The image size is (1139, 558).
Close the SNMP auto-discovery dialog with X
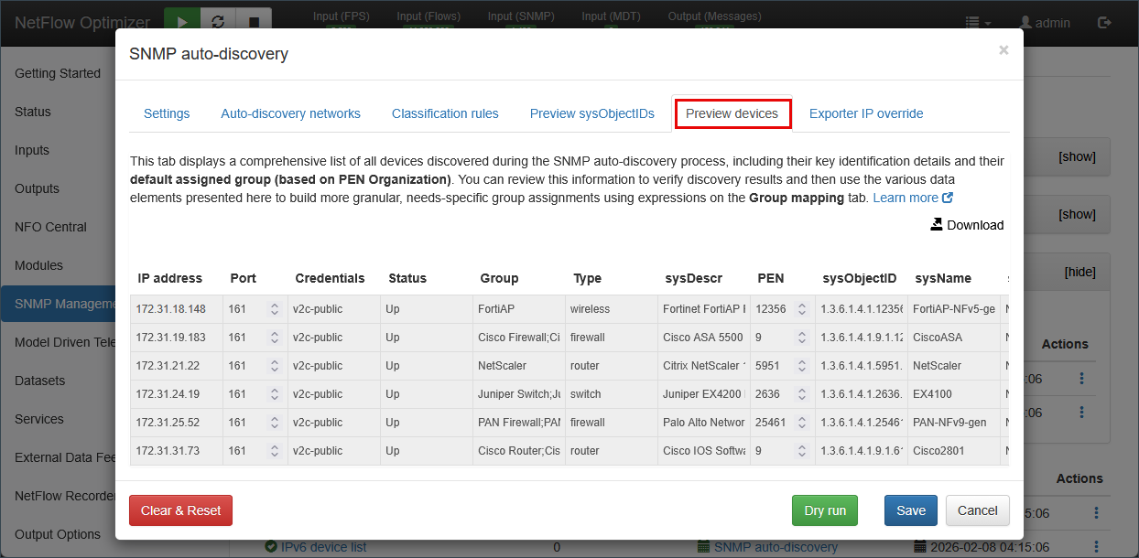[x=1003, y=50]
